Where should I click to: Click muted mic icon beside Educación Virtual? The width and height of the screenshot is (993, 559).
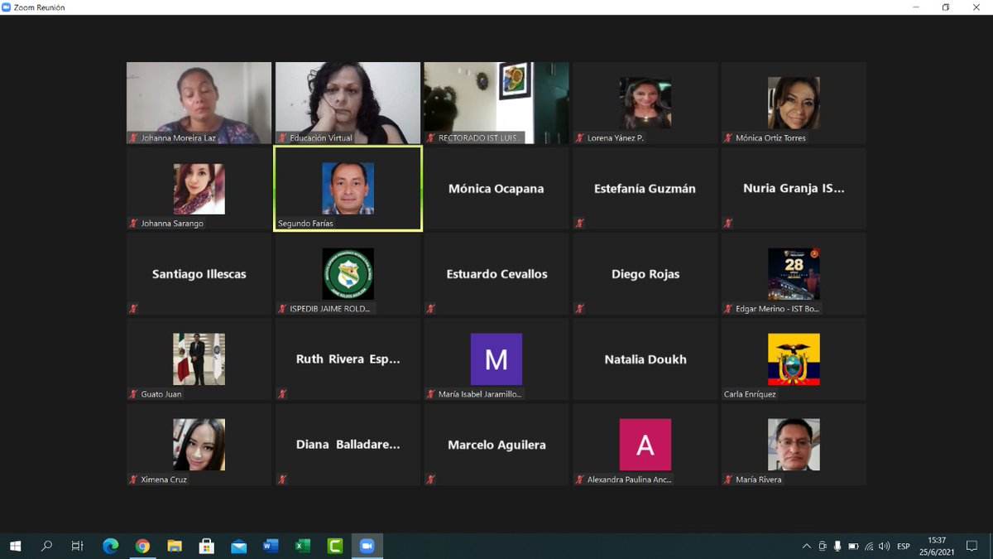coord(282,138)
